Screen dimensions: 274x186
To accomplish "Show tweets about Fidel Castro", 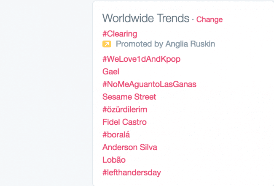I will click(124, 122).
